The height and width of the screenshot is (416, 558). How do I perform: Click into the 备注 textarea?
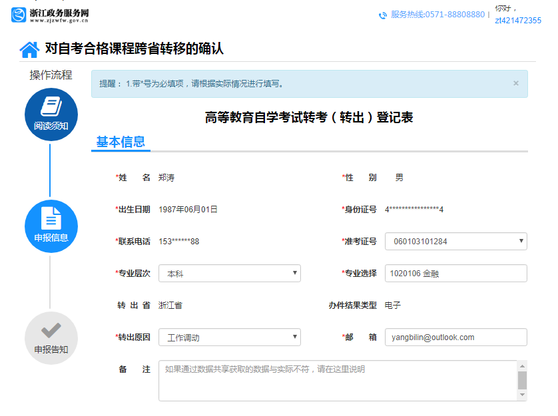(x=337, y=381)
